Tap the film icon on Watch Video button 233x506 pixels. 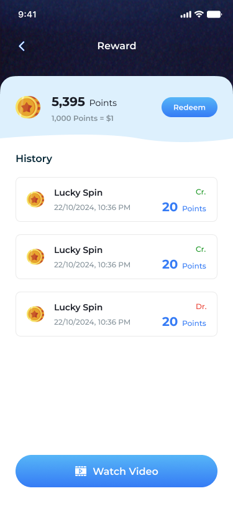(x=81, y=471)
